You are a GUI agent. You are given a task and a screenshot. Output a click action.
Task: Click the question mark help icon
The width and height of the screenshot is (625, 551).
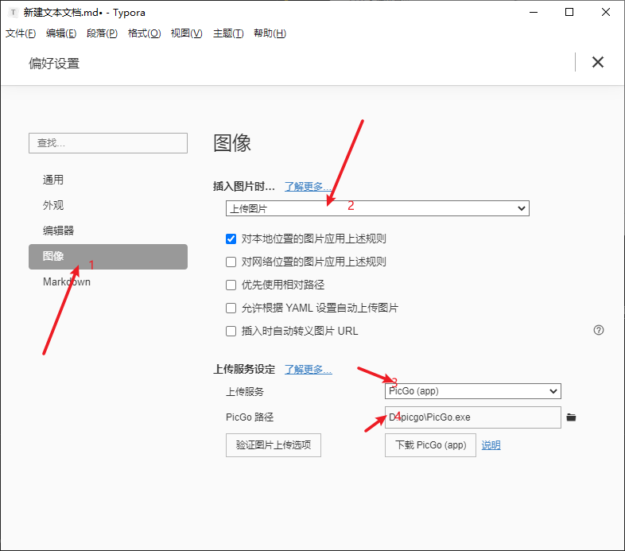tap(598, 330)
